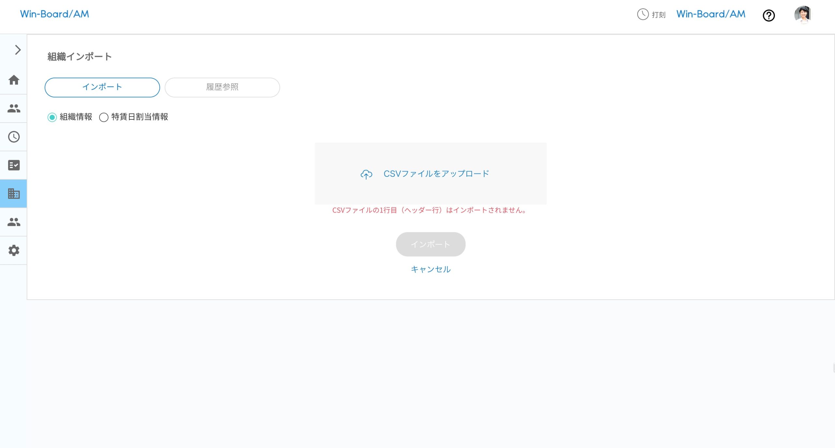This screenshot has height=448, width=835.
Task: Click the CSVファイルをアップロード upload area
Action: coord(431,173)
